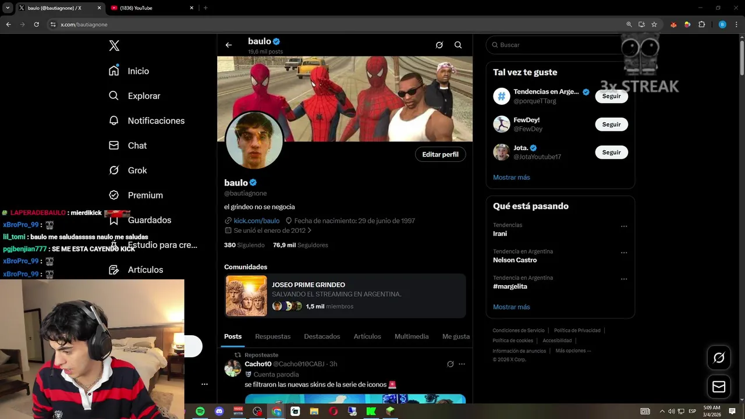Open Explorar in the sidebar
The height and width of the screenshot is (419, 745).
point(134,96)
